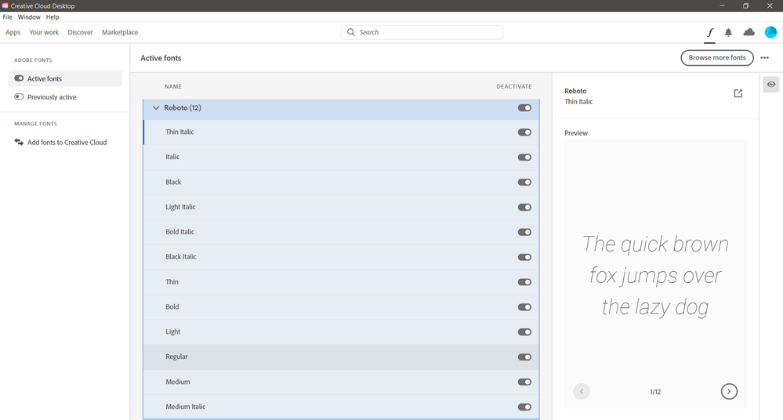Screen dimensions: 783x420
Task: Deactivate Roboto Medium
Action: point(524,382)
